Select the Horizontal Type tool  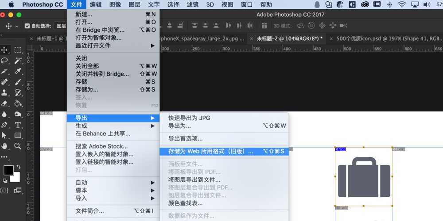[x=18, y=125]
